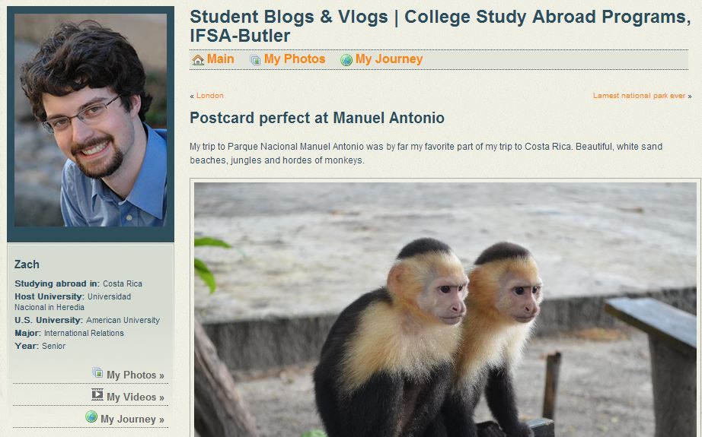This screenshot has width=702, height=437.
Task: Follow sidebar My Journey » text link
Action: click(132, 419)
